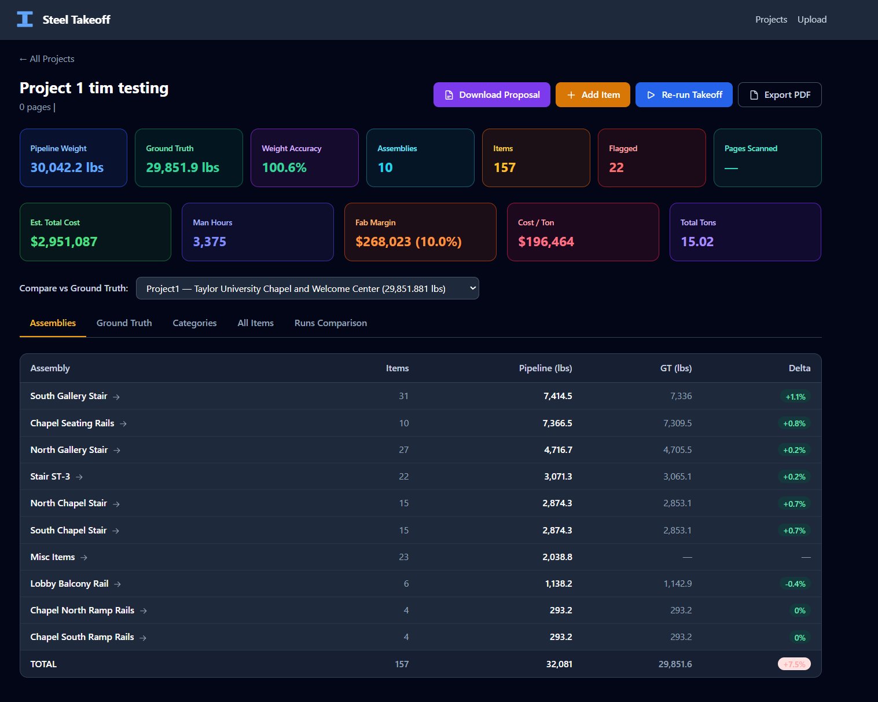Open Upload in the top navigation
The height and width of the screenshot is (702, 878).
tap(811, 20)
